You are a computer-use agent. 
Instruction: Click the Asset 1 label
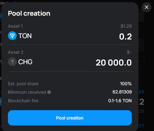click(x=15, y=26)
